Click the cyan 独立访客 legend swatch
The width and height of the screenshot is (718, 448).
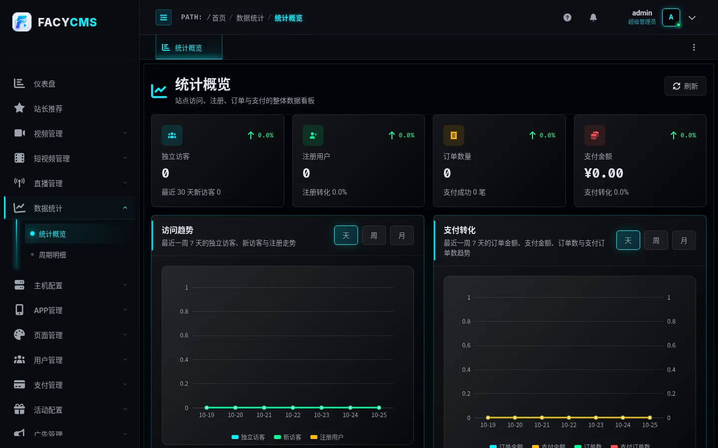(x=235, y=437)
